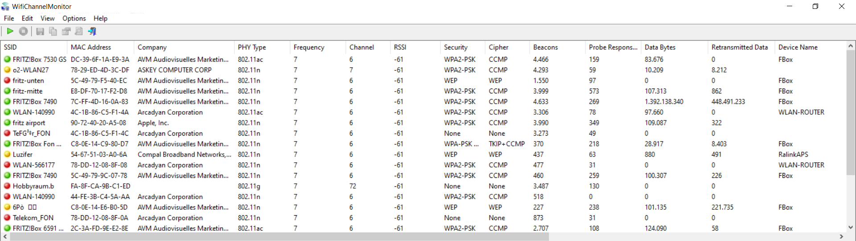Click MAC address 44-FE-3B-C4-5A-AA
Screen dimensions: 856x241
[x=100, y=197]
